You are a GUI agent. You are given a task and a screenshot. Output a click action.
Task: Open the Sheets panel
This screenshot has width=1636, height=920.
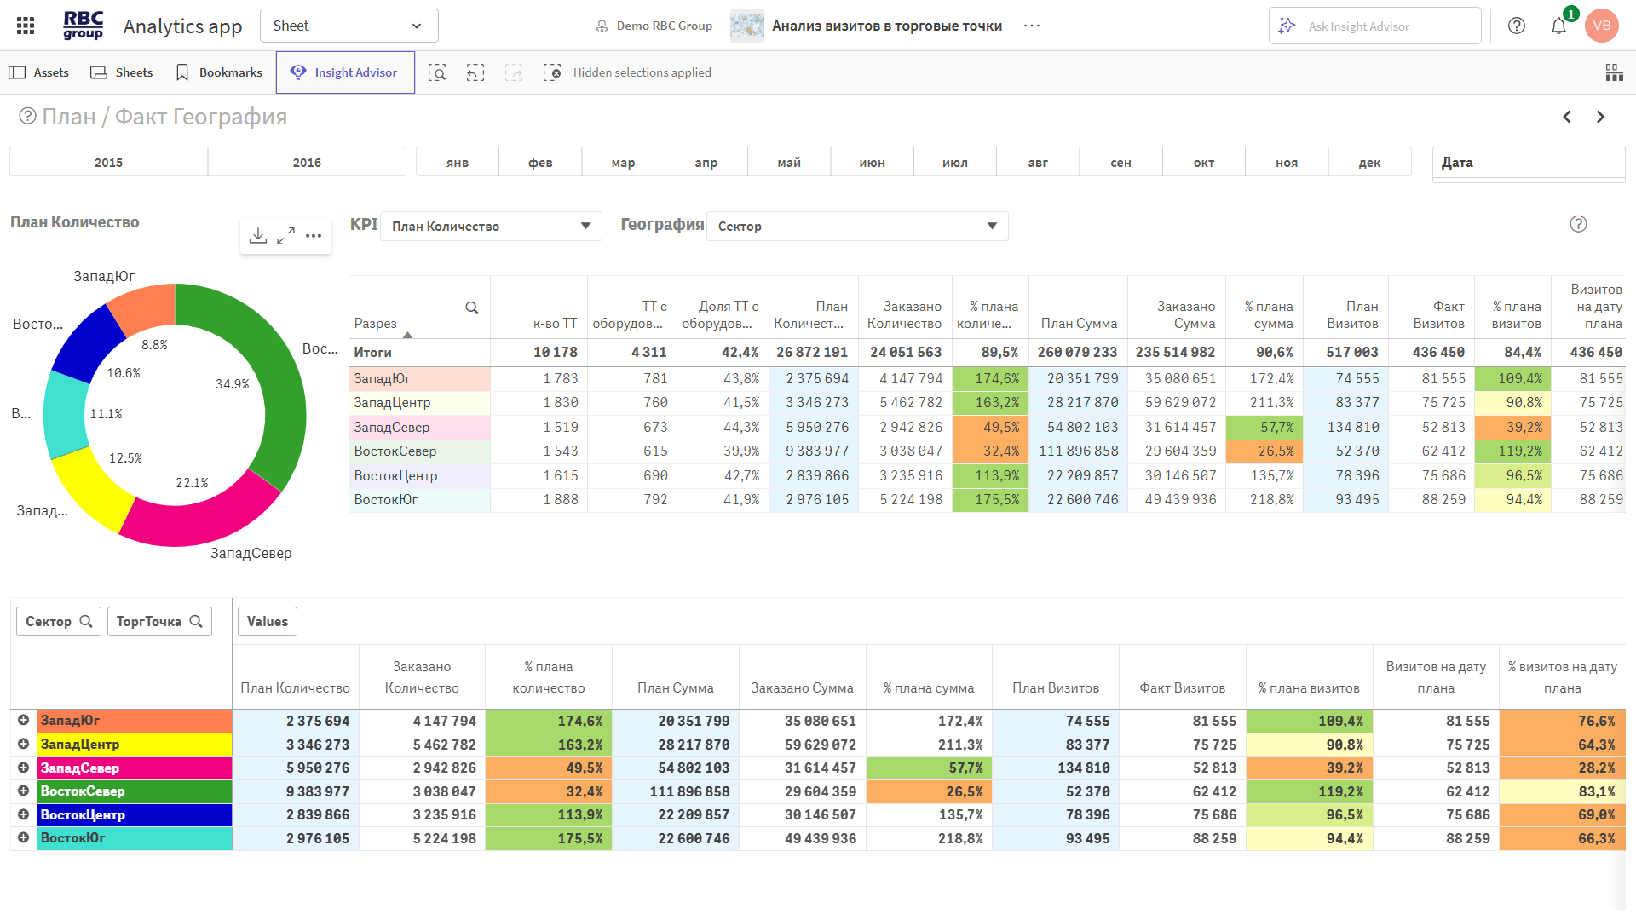tap(122, 72)
